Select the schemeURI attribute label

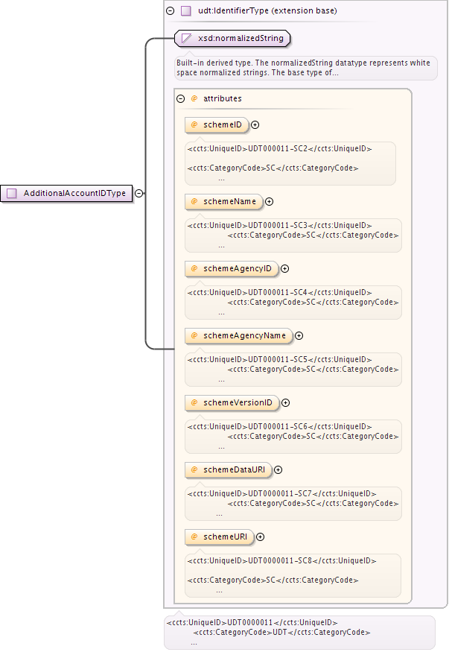pyautogui.click(x=225, y=537)
